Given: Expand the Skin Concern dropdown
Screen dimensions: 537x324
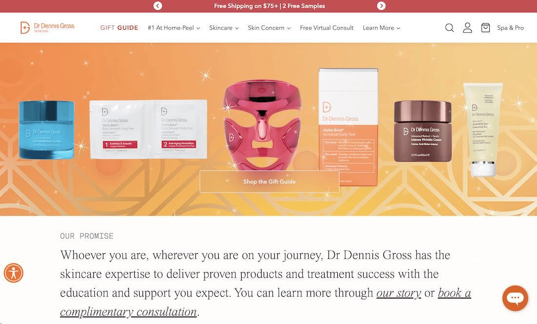Looking at the screenshot, I should [269, 28].
